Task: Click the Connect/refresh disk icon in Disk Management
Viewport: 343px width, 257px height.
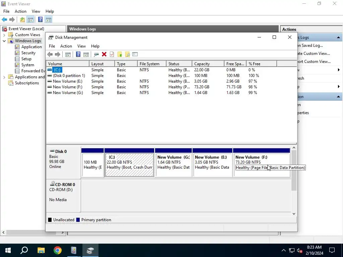Action: [x=96, y=55]
